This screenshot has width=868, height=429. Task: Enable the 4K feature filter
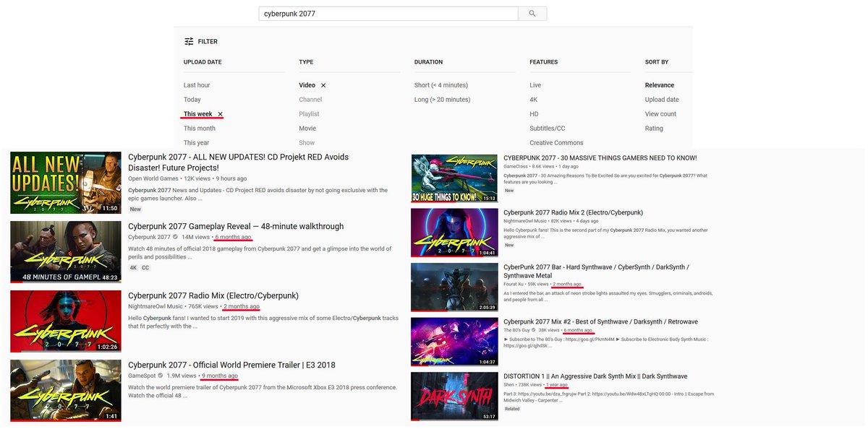(534, 100)
